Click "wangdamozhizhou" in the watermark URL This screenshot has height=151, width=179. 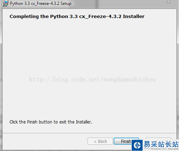point(130,79)
